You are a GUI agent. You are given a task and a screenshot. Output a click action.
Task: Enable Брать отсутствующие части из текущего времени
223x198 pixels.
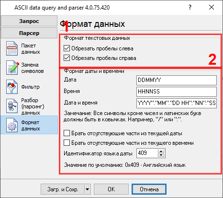[x=67, y=142]
